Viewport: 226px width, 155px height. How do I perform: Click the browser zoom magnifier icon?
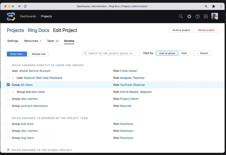(x=206, y=6)
